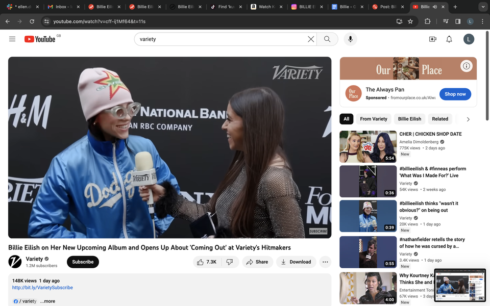This screenshot has width=490, height=306.
Task: Click Shop now on the ad
Action: click(455, 94)
